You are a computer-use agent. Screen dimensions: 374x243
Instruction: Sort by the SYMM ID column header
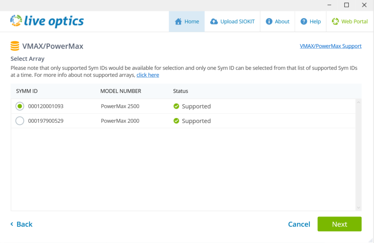tap(27, 91)
